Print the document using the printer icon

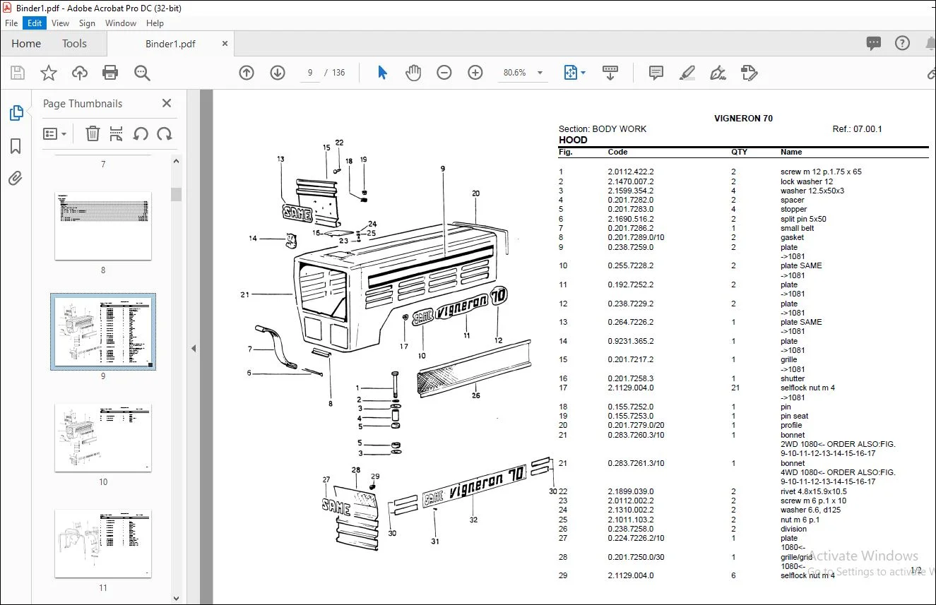tap(110, 73)
